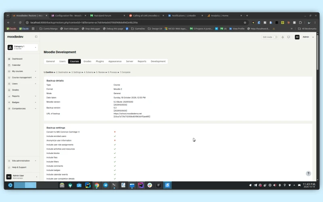This screenshot has width=323, height=202.
Task: Open the application launcher menu
Action: tap(10, 185)
